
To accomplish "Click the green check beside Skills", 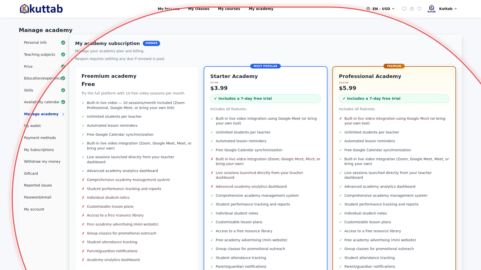I will 63,90.
